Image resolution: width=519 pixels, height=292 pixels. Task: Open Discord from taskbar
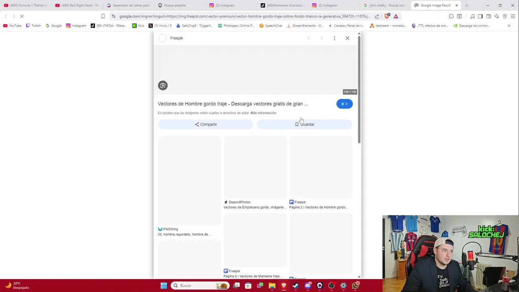click(x=308, y=286)
